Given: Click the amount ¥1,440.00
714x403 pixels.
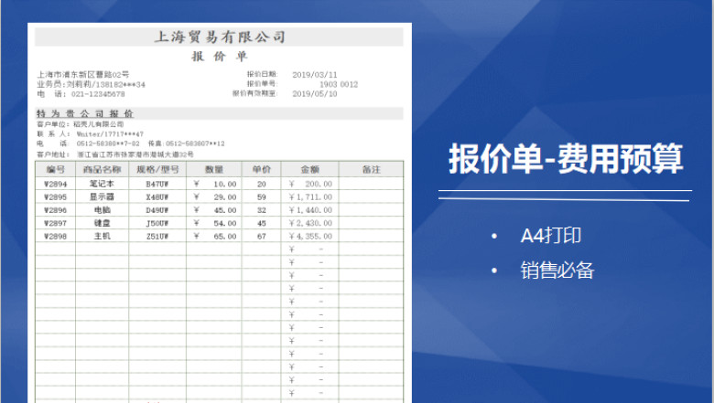Looking at the screenshot, I should click(310, 210).
